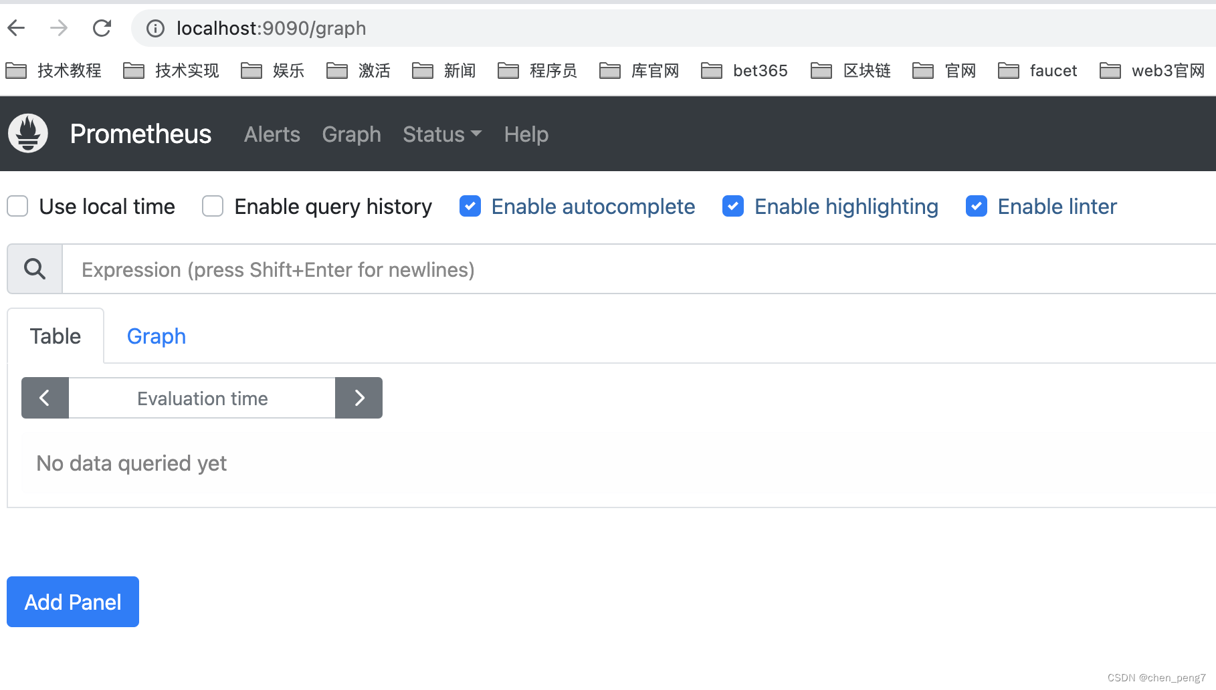Open the 激活 bookmark folder
The height and width of the screenshot is (690, 1216).
coord(359,70)
